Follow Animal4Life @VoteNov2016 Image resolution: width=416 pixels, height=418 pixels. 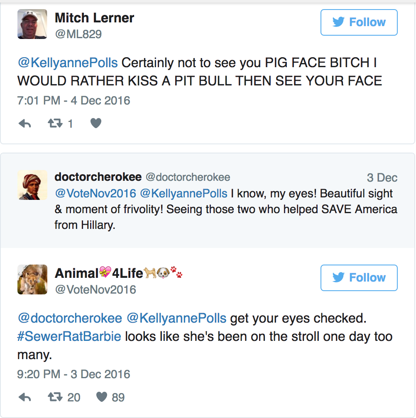(359, 278)
